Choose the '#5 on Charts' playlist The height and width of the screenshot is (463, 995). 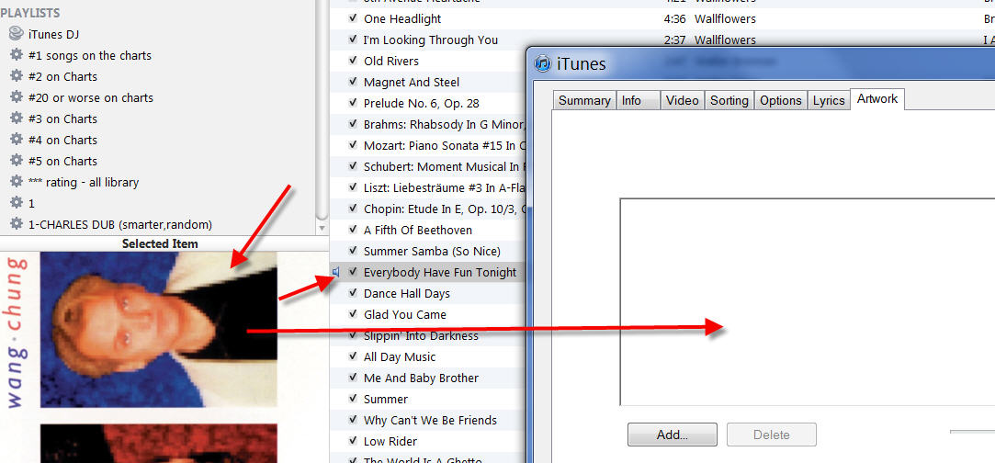[62, 161]
